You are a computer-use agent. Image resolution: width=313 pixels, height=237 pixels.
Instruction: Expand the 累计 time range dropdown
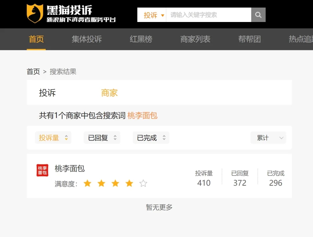click(268, 138)
